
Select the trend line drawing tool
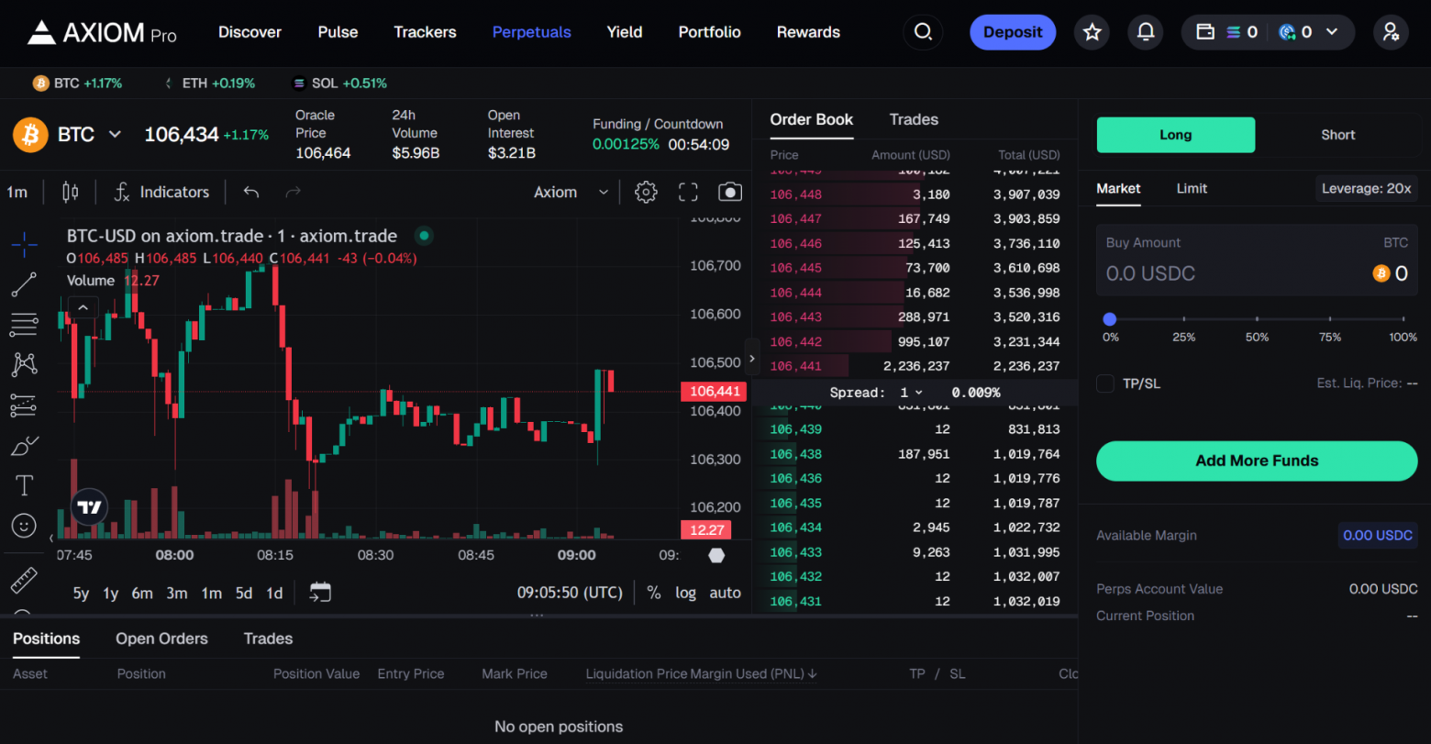tap(24, 284)
